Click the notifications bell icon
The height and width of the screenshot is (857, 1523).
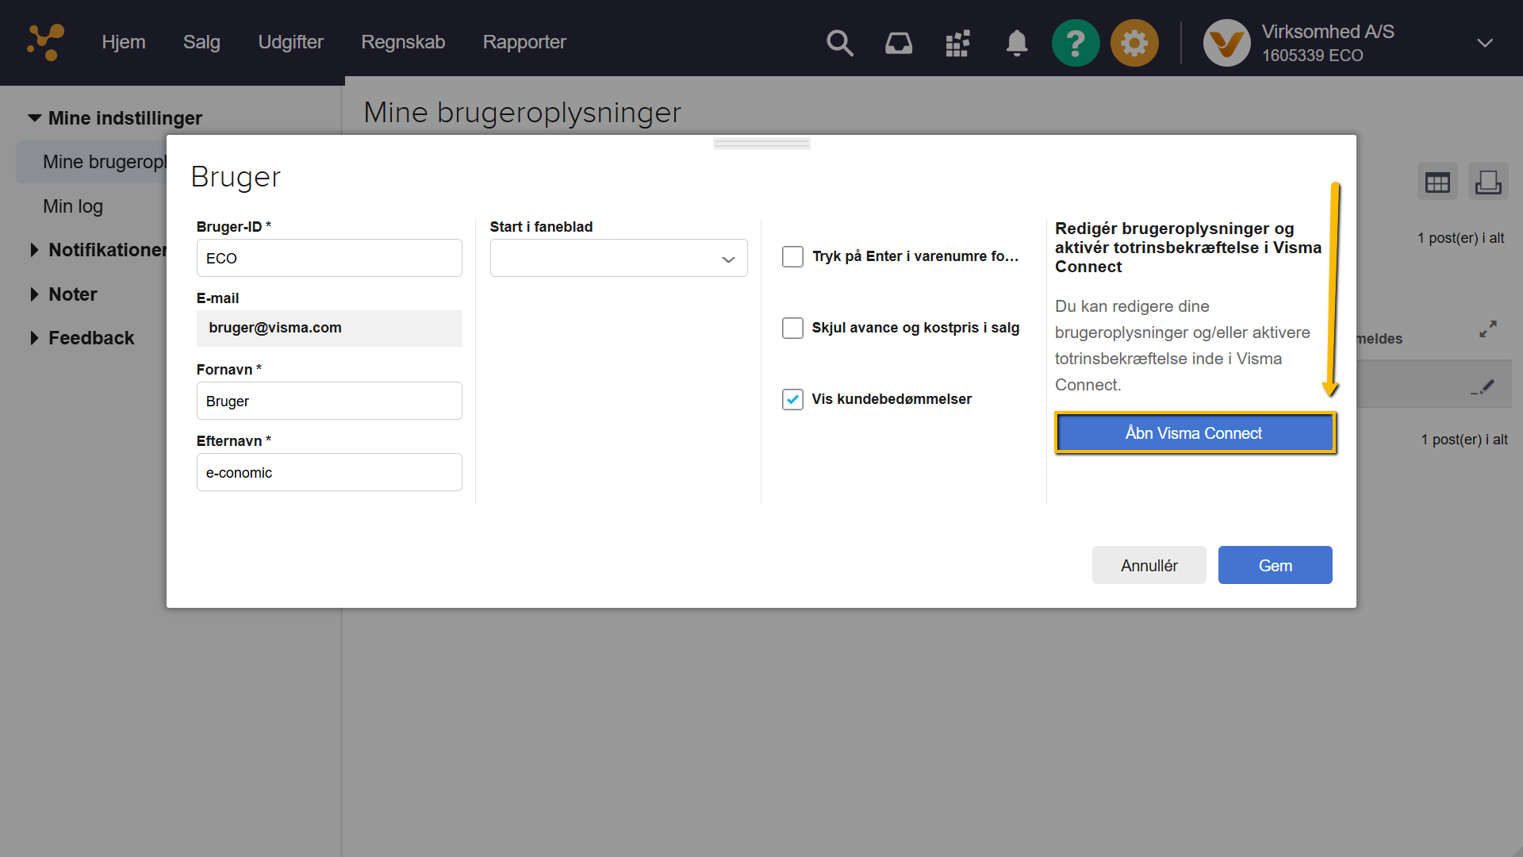click(1016, 43)
